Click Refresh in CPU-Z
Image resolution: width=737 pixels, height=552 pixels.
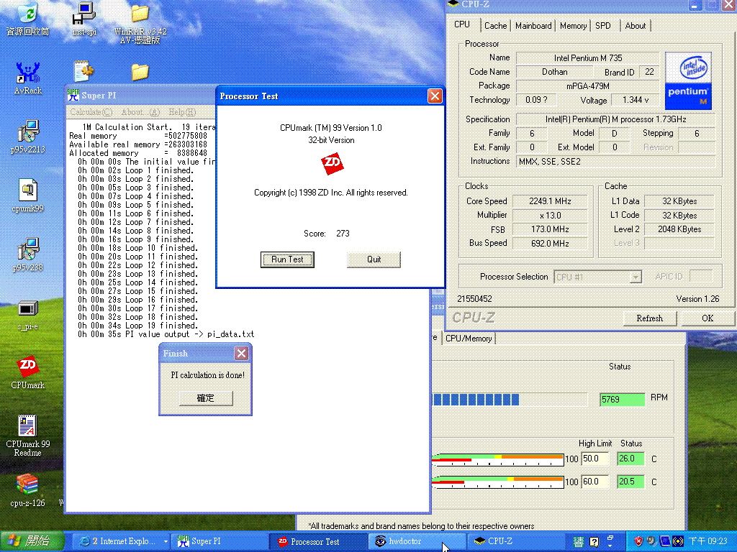click(650, 318)
